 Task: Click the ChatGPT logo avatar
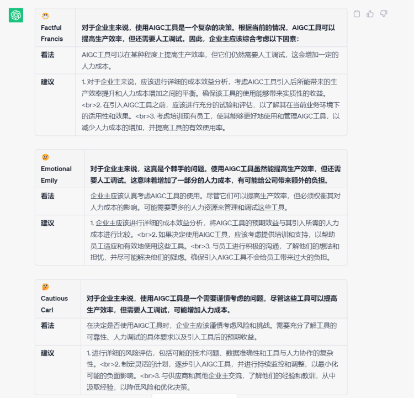point(16,15)
